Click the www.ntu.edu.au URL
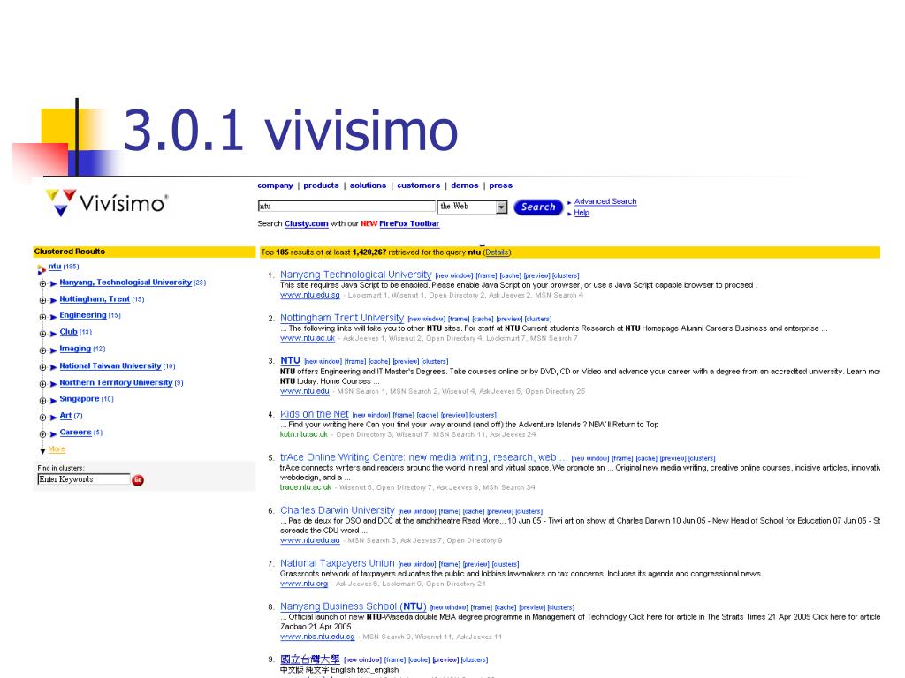This screenshot has width=905, height=678. click(x=310, y=541)
